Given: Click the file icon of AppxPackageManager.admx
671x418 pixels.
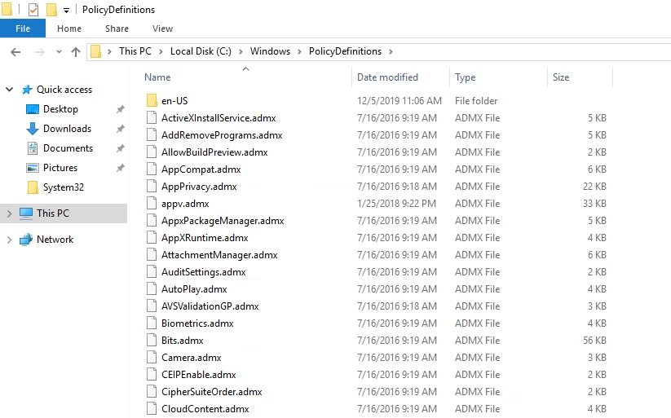Looking at the screenshot, I should [x=152, y=221].
